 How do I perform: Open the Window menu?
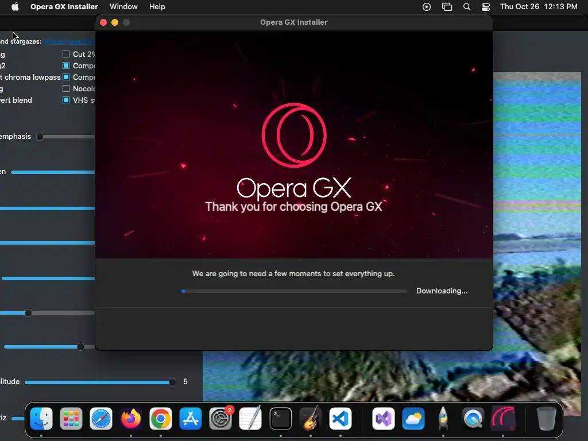point(123,7)
